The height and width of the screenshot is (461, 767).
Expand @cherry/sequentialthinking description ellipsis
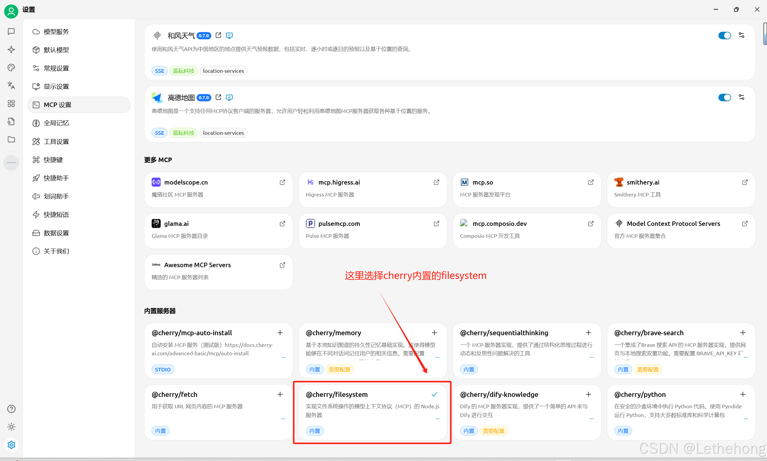[x=591, y=357]
